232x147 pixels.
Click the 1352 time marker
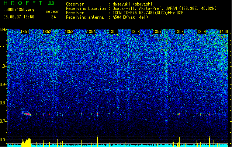click(47, 32)
